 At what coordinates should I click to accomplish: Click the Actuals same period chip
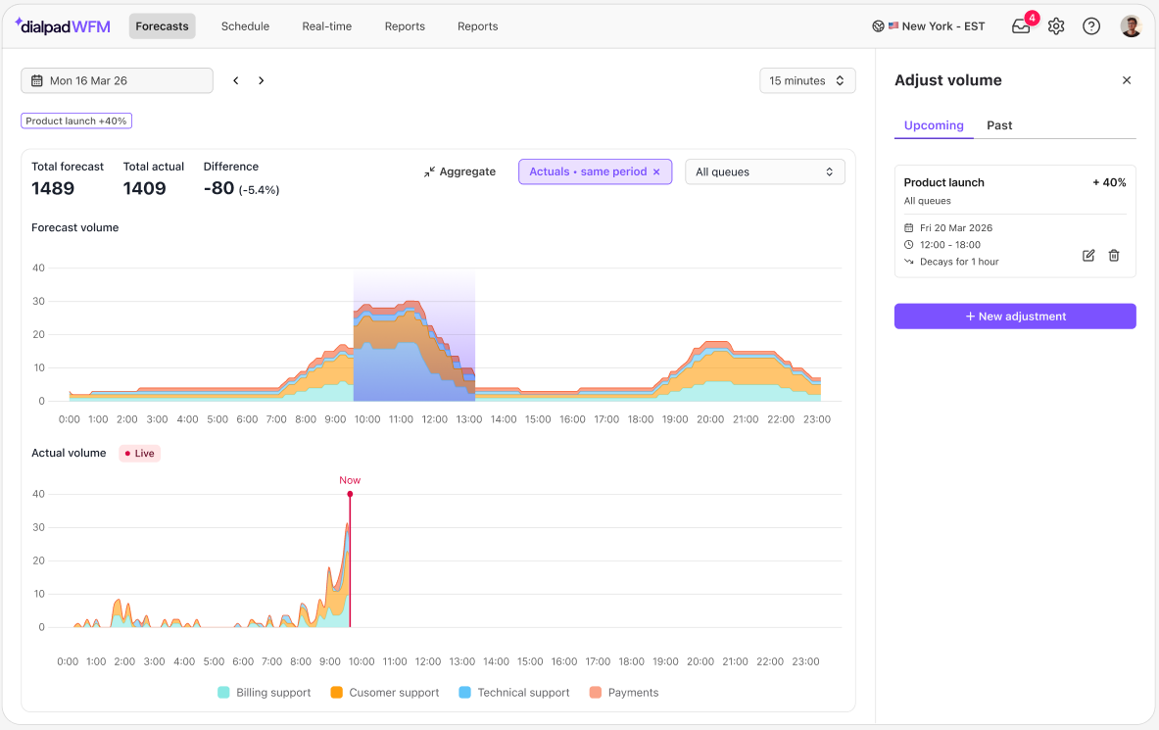pos(595,171)
